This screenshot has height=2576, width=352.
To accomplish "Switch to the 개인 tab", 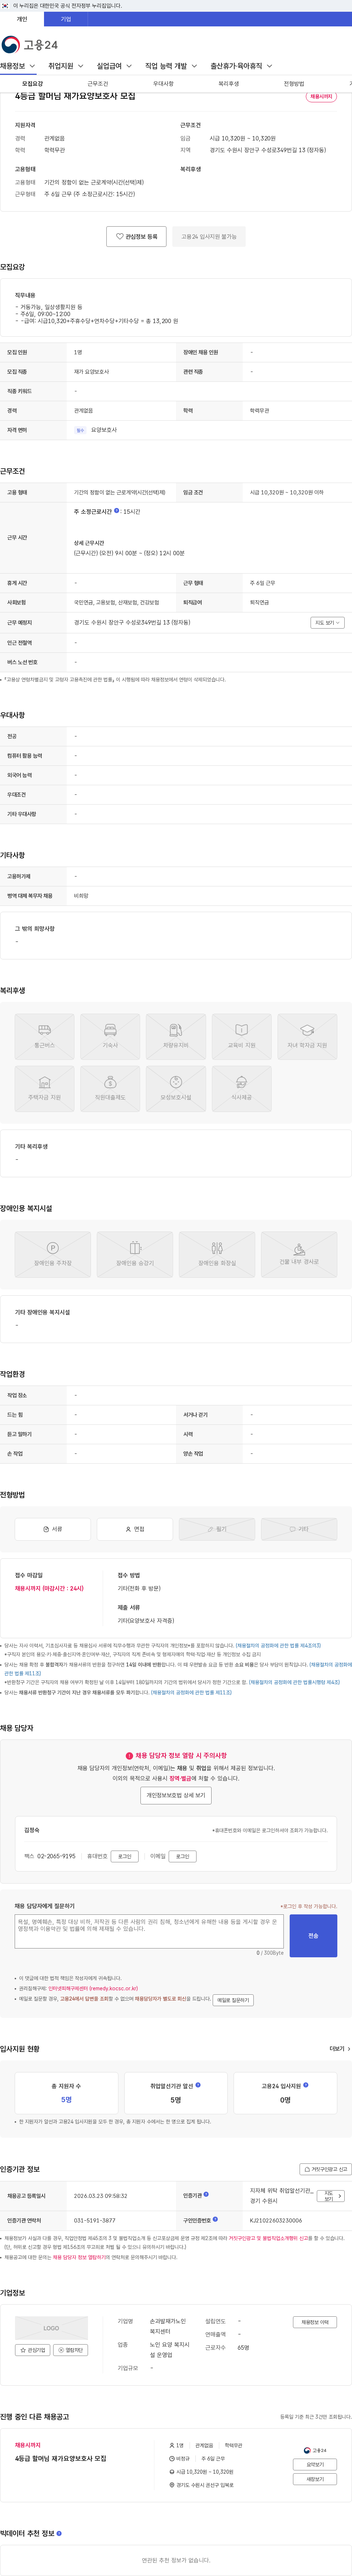I will [x=22, y=19].
